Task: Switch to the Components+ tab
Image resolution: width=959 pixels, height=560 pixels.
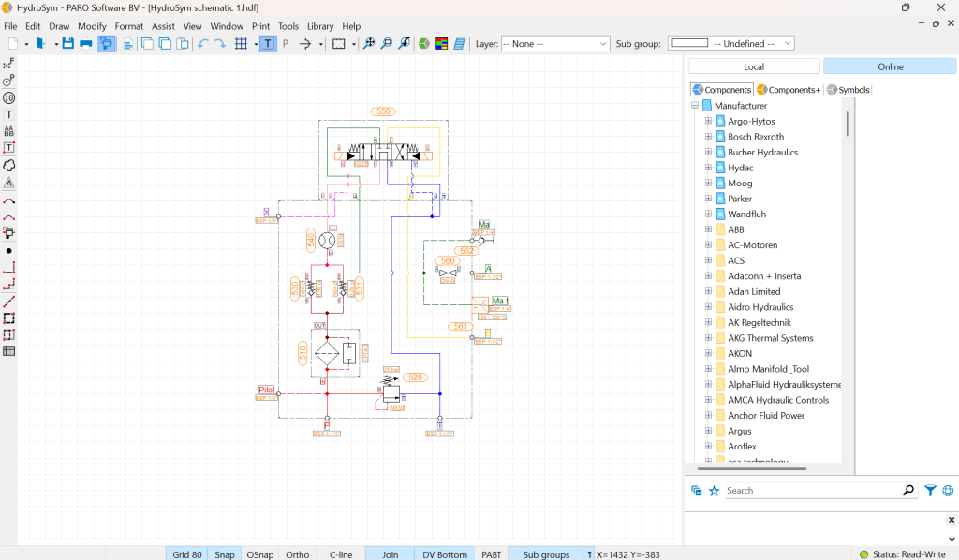Action: [x=789, y=89]
